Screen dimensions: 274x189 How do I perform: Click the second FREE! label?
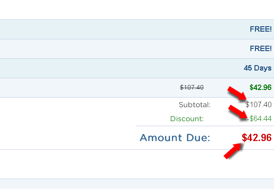tap(260, 48)
